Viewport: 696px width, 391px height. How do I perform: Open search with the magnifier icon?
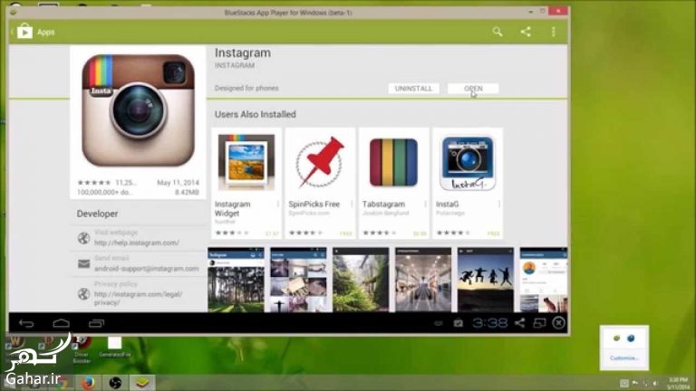click(498, 32)
